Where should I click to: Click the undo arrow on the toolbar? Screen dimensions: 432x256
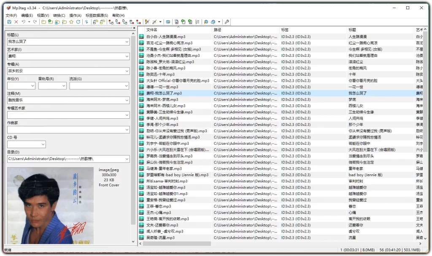[x=24, y=21]
